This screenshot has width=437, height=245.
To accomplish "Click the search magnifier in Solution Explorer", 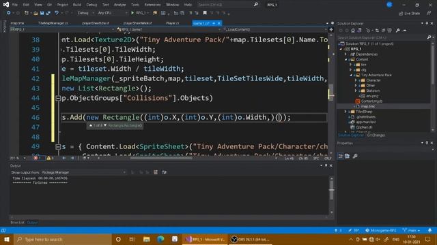I will coord(429,37).
